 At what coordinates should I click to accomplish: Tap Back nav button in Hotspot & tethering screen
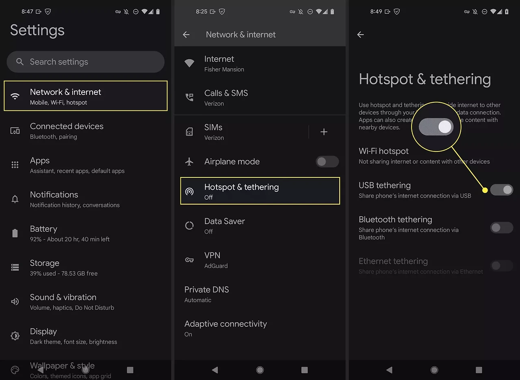tap(389, 370)
